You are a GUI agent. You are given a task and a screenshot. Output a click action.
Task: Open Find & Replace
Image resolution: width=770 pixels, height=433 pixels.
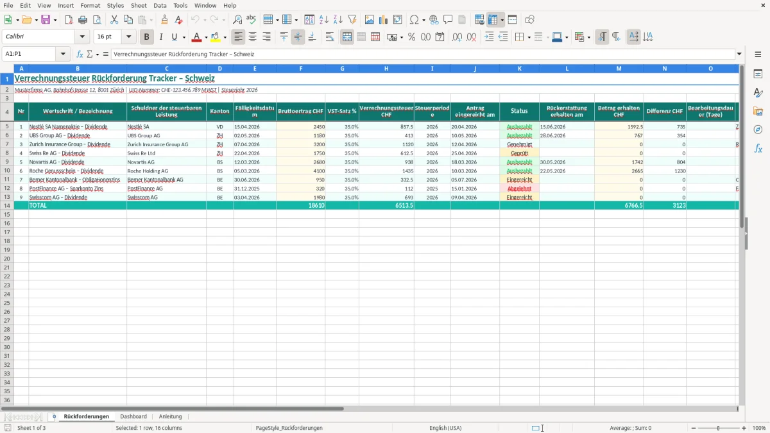tap(237, 20)
